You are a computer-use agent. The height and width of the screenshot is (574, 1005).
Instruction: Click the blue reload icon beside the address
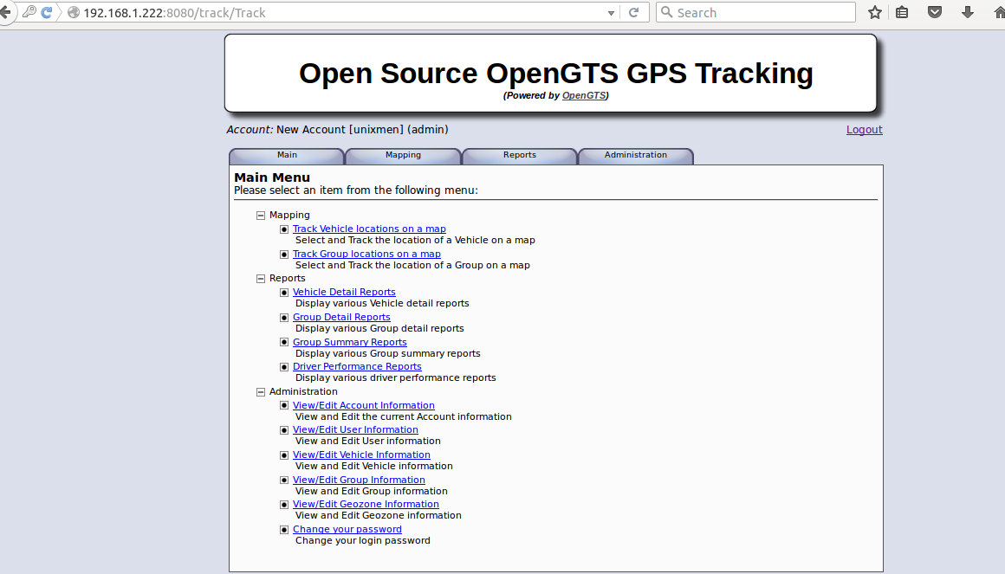pyautogui.click(x=47, y=12)
